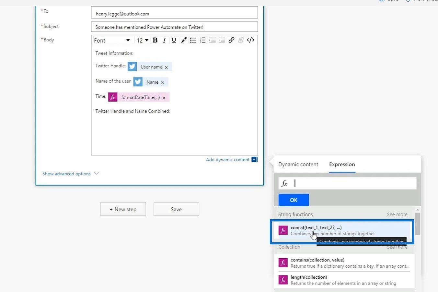The image size is (438, 292).
Task: Insert a bulleted list
Action: pyautogui.click(x=193, y=40)
